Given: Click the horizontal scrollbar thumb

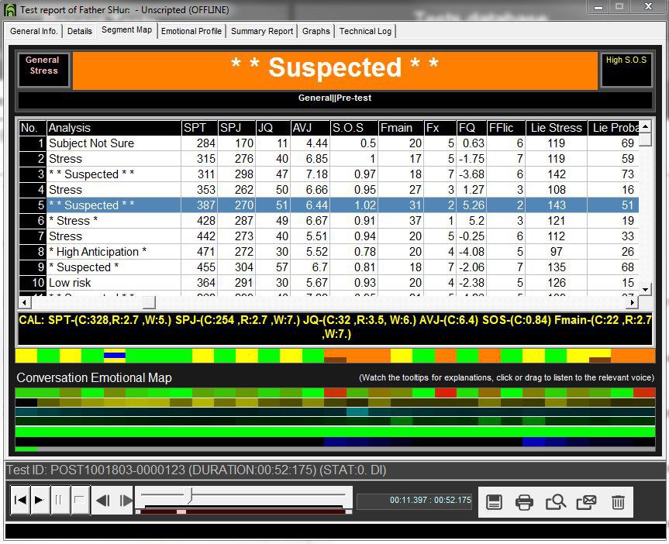Looking at the screenshot, I should click(x=149, y=302).
